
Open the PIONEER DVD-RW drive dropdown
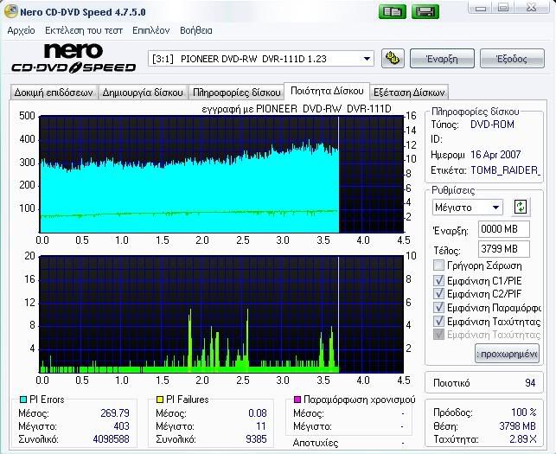point(367,59)
